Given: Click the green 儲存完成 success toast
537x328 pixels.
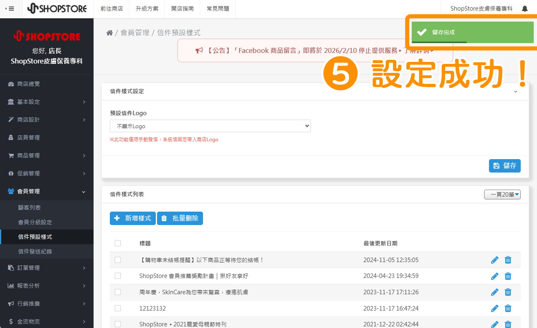Looking at the screenshot, I should (x=472, y=32).
